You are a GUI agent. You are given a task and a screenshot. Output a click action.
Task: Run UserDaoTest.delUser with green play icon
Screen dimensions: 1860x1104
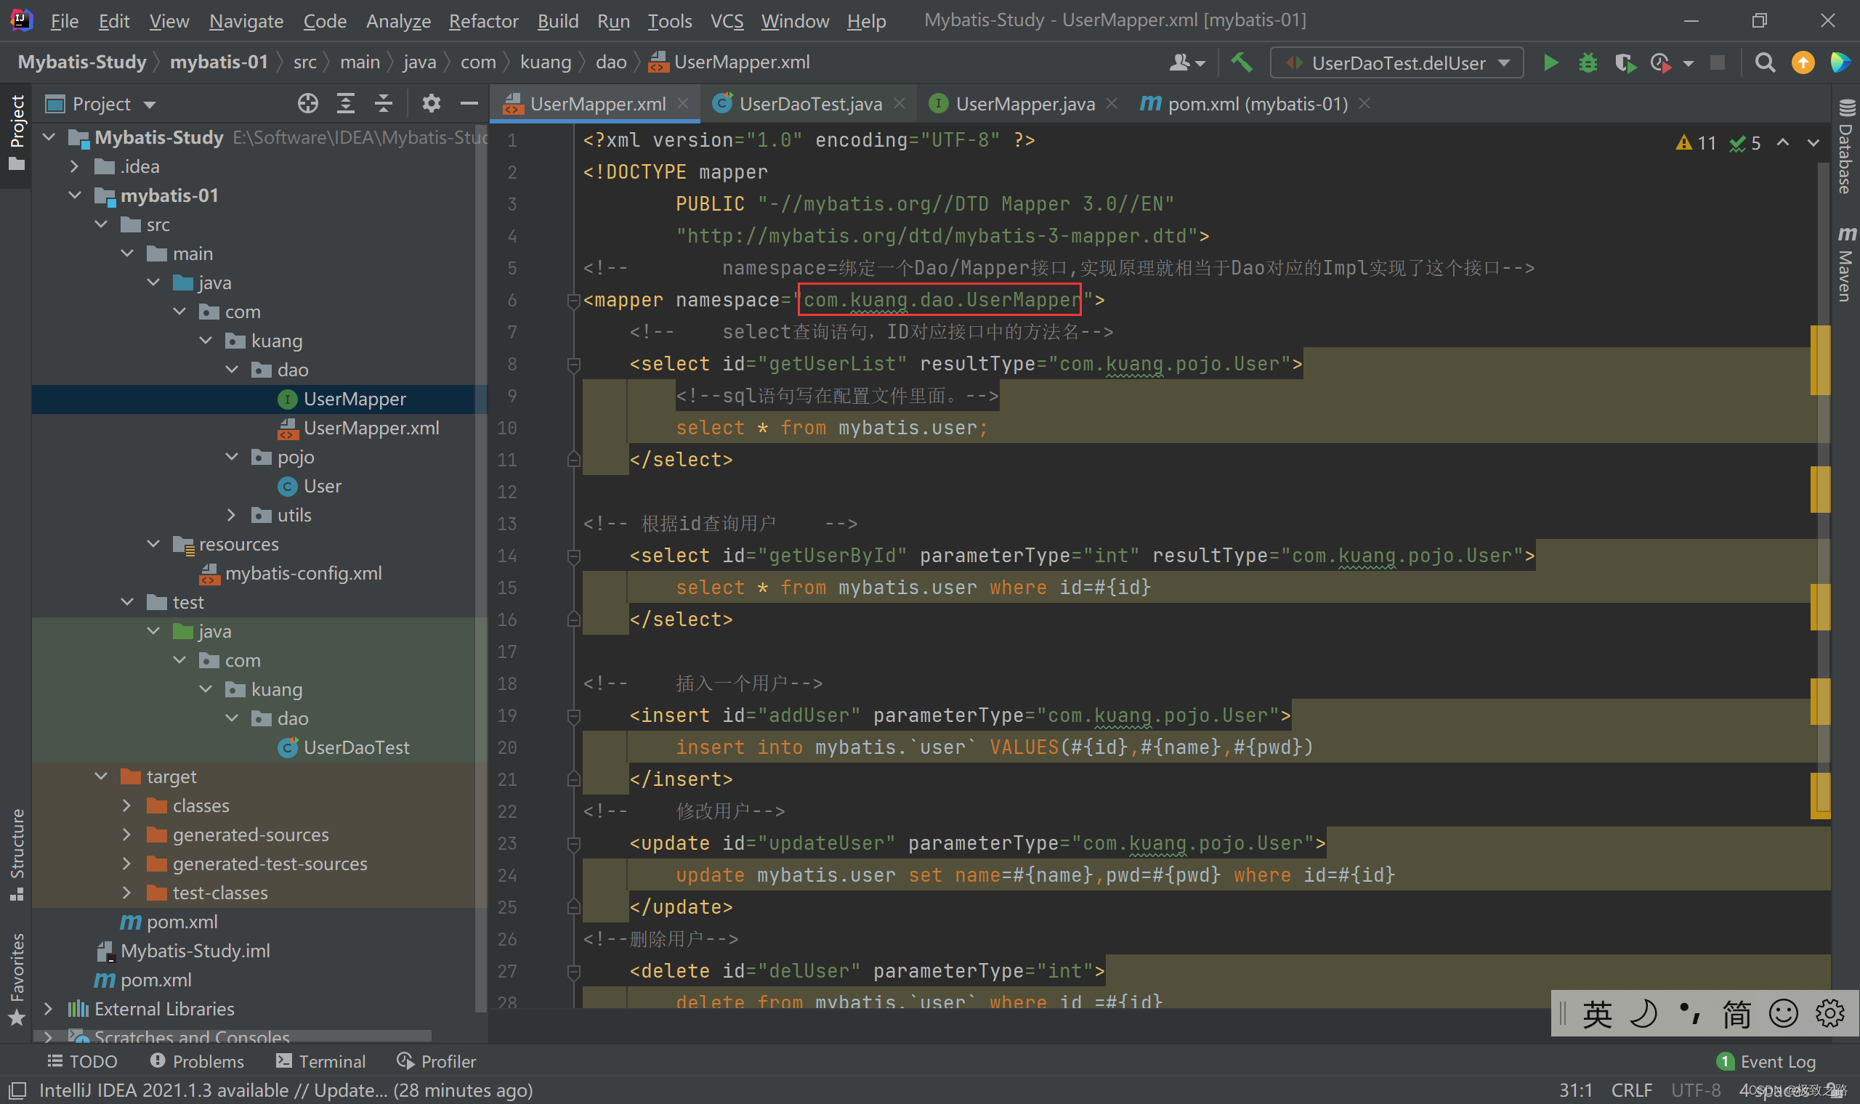click(1550, 63)
